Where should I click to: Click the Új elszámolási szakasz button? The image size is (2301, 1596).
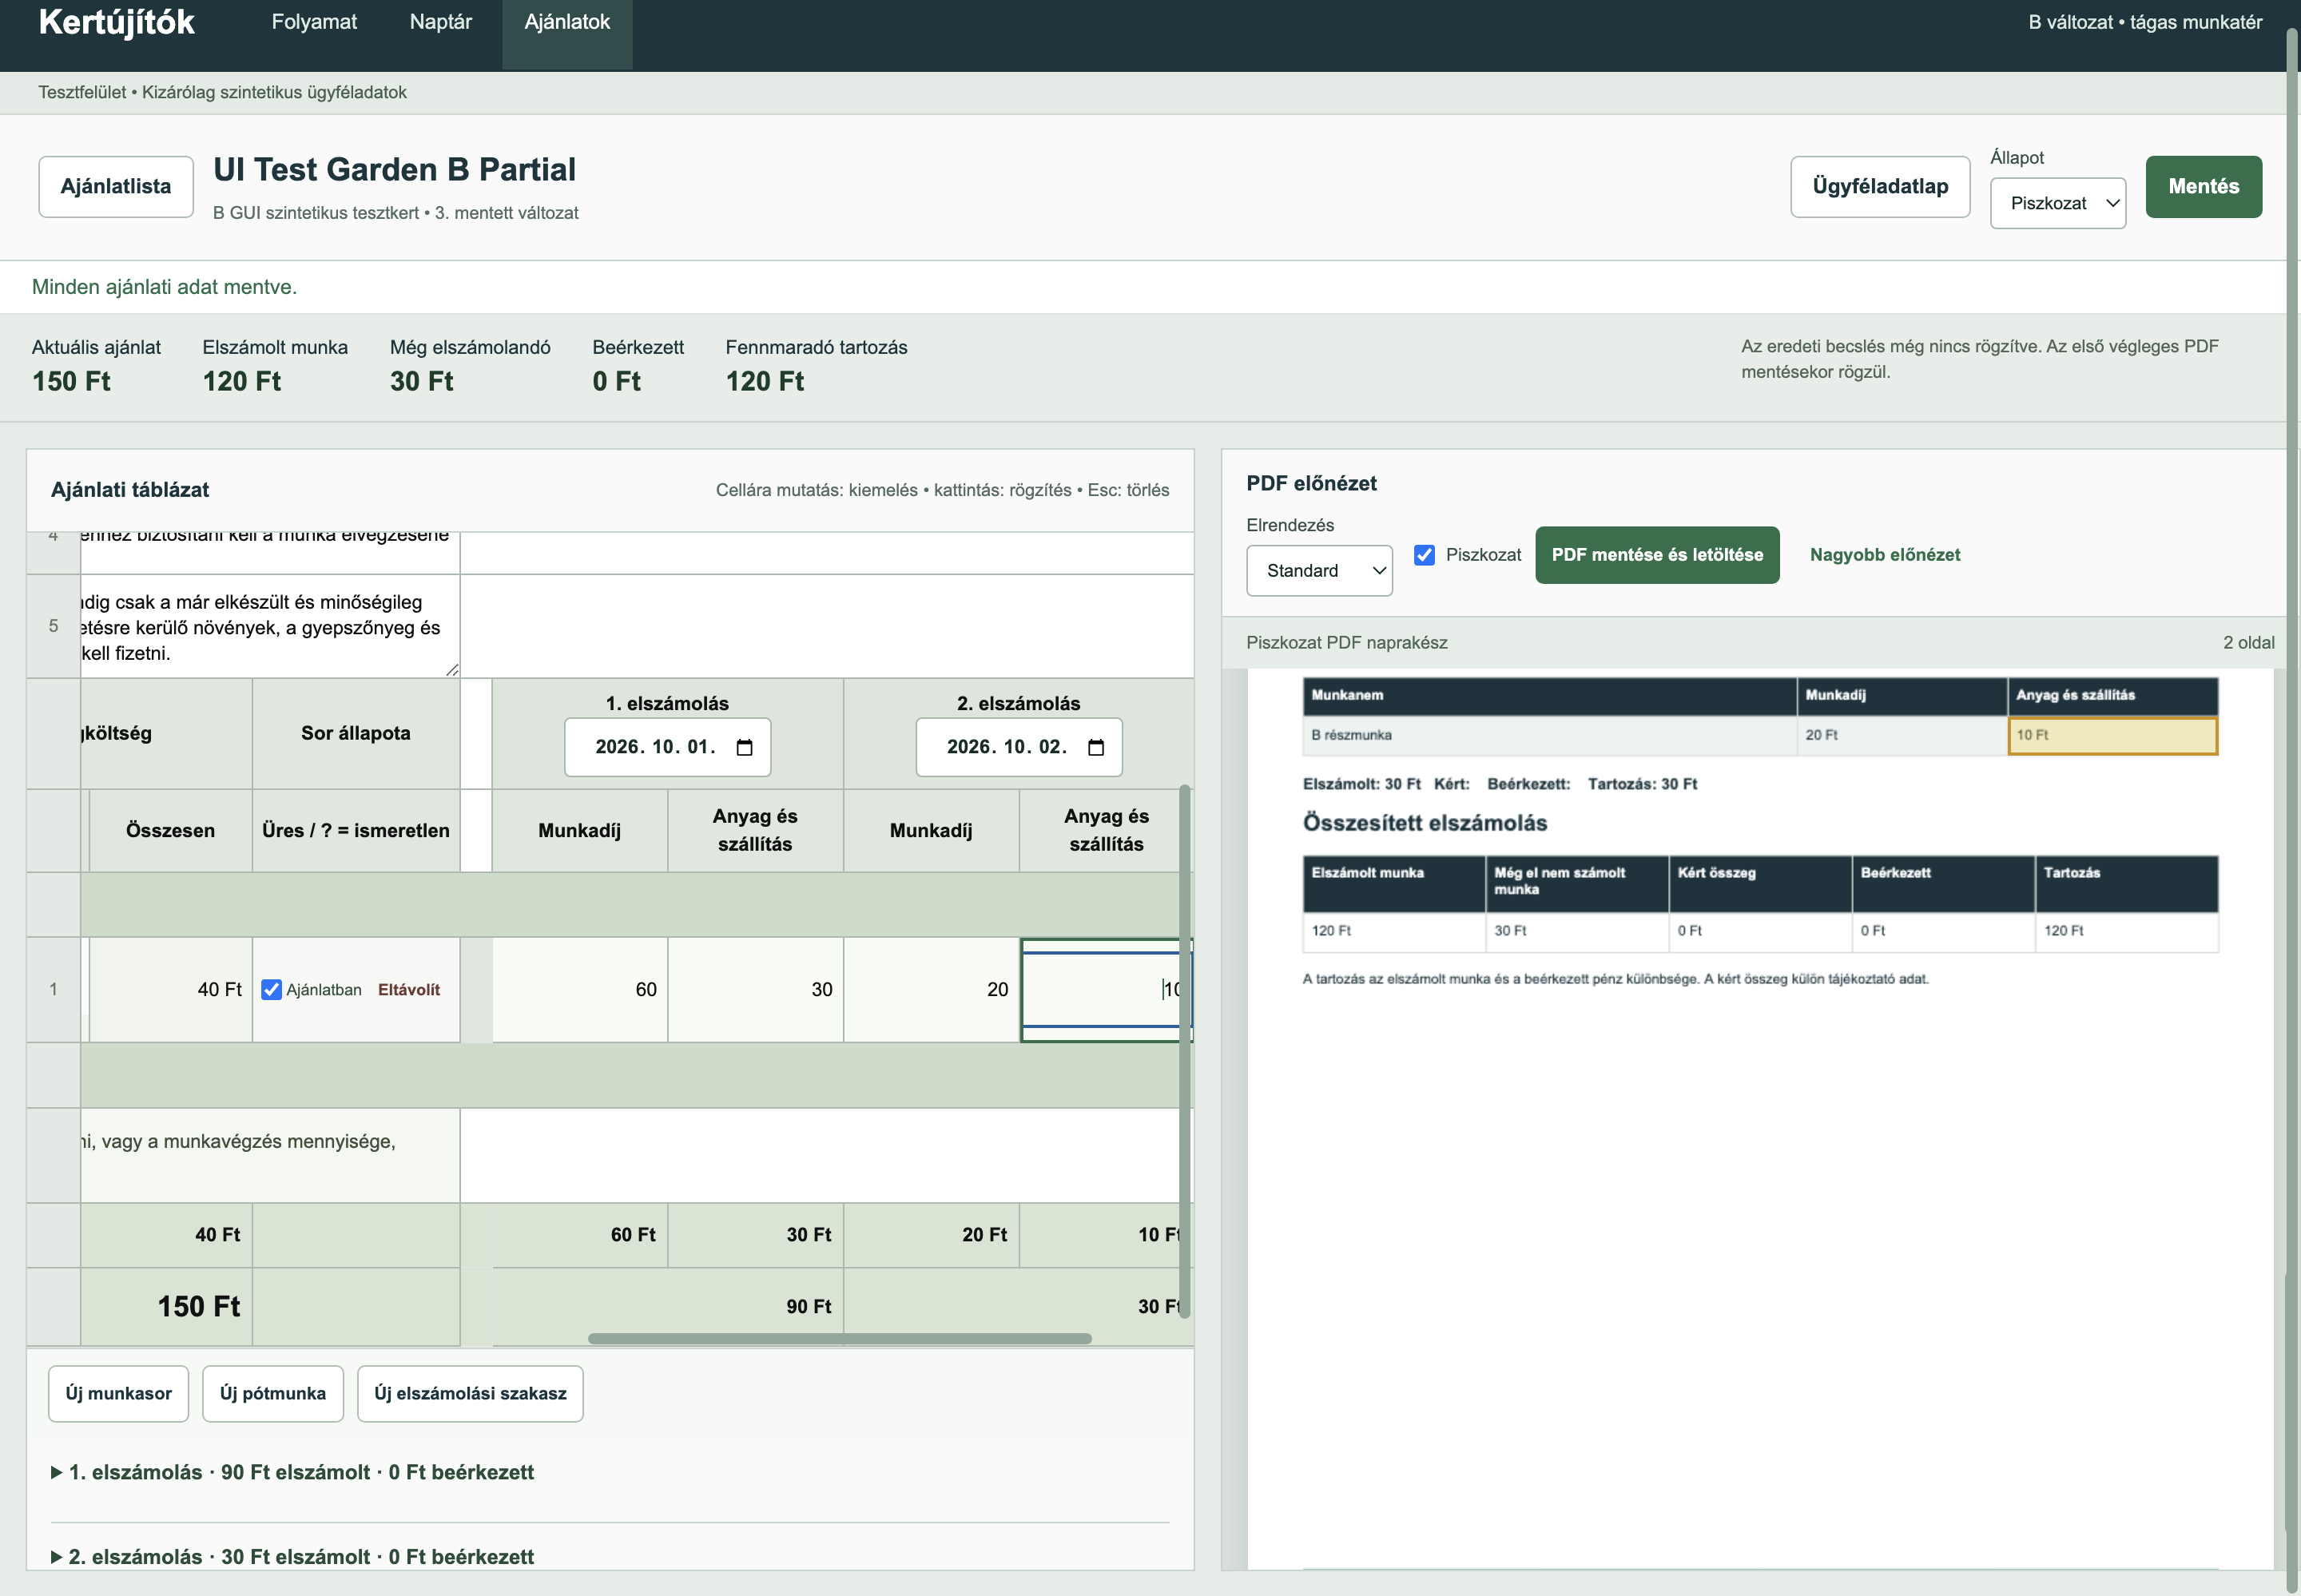(x=470, y=1393)
